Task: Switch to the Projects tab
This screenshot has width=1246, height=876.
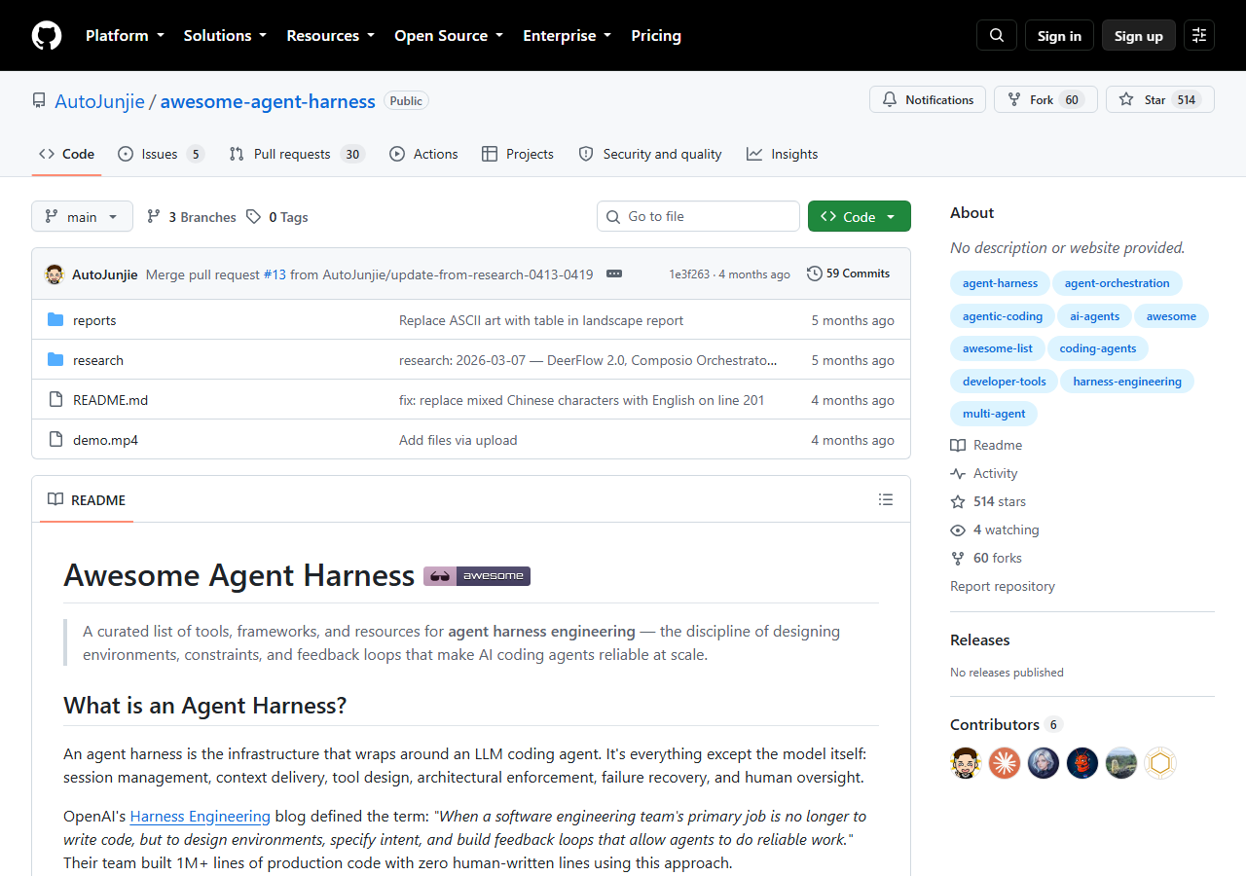Action: point(518,154)
